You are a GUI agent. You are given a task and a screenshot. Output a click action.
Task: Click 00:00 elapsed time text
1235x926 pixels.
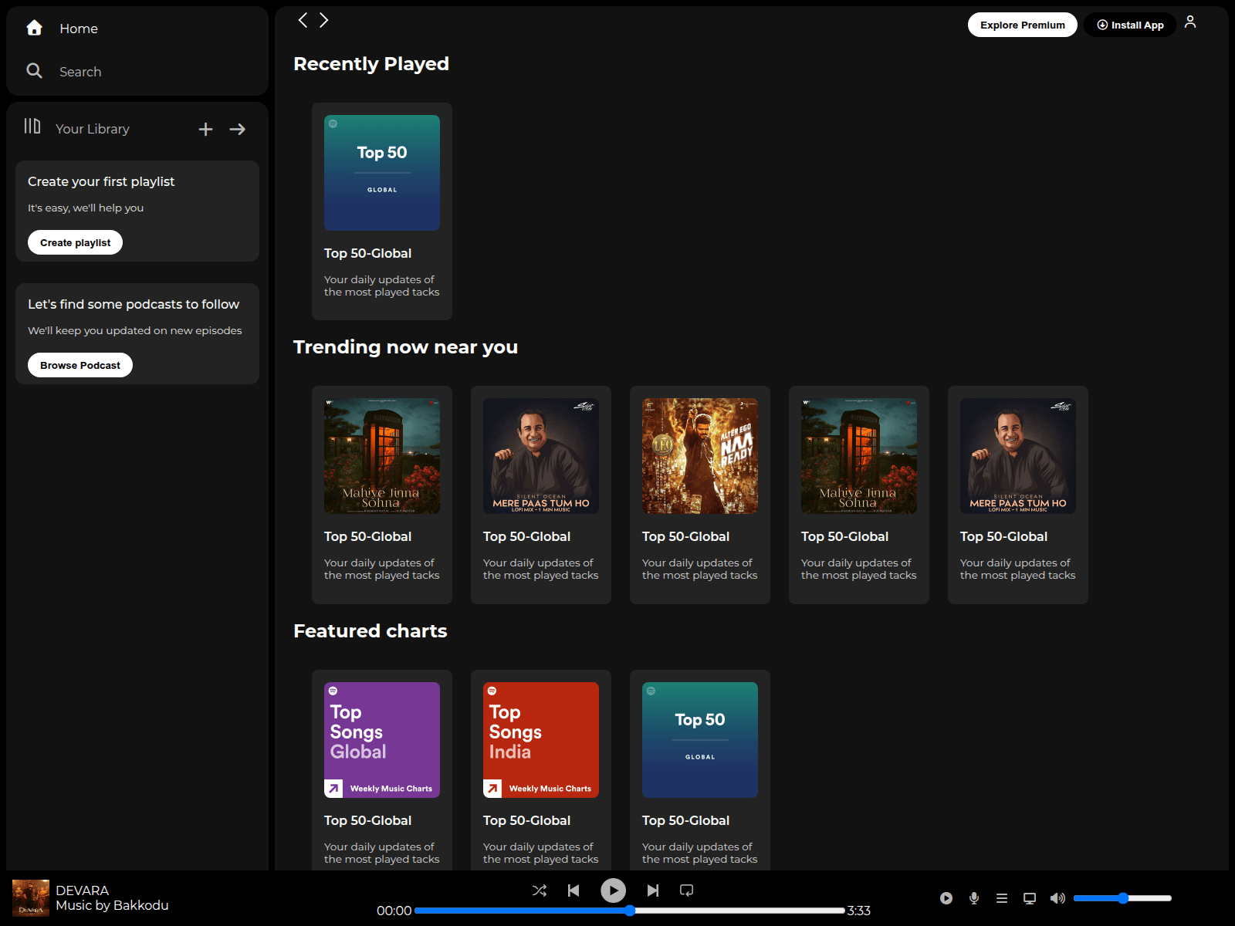(394, 911)
